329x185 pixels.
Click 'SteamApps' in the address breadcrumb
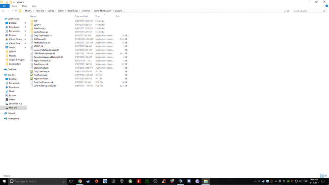point(72,11)
